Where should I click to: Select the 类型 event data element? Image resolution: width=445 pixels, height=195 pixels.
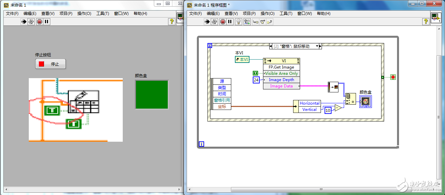pyautogui.click(x=222, y=88)
